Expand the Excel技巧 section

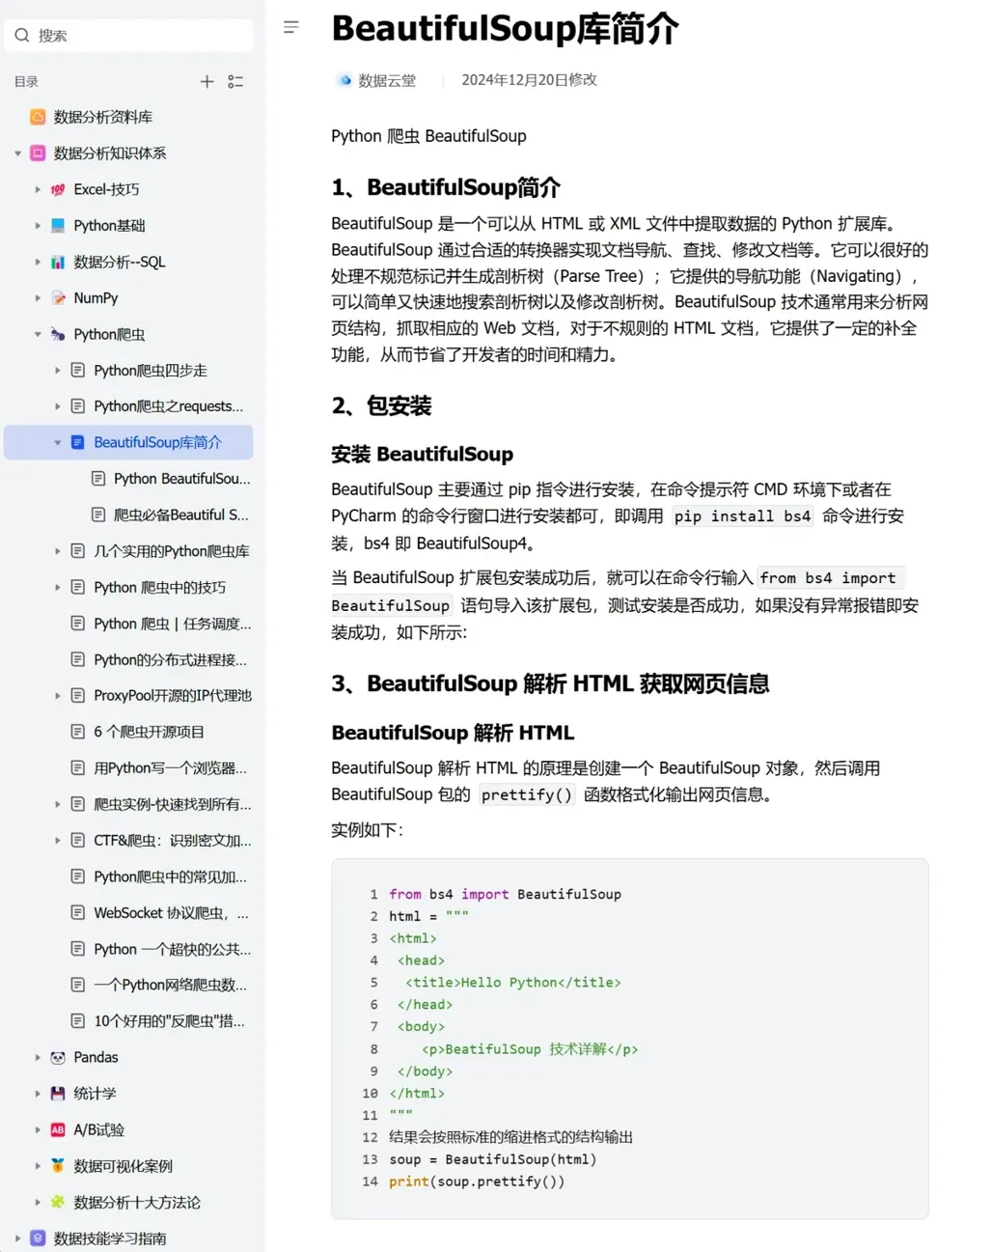pos(38,189)
